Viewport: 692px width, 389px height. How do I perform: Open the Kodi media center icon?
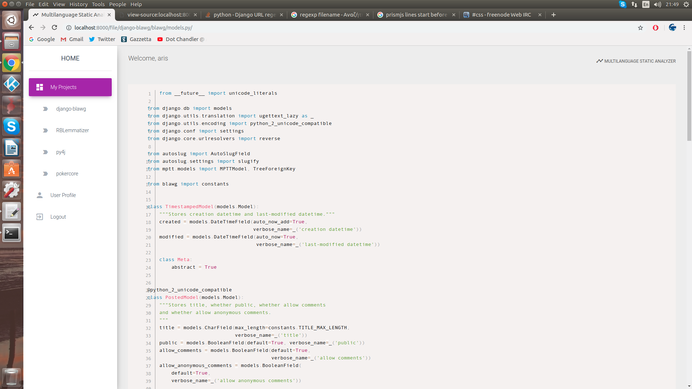pyautogui.click(x=12, y=84)
